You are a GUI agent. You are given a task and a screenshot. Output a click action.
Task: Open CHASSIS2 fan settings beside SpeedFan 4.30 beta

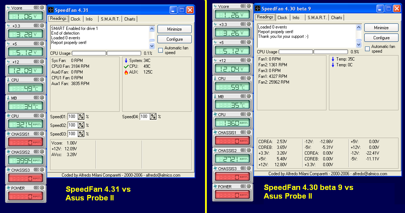pyautogui.click(x=243, y=150)
